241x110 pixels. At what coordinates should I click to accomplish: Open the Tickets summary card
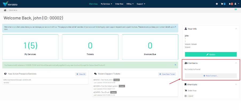tap(90, 47)
